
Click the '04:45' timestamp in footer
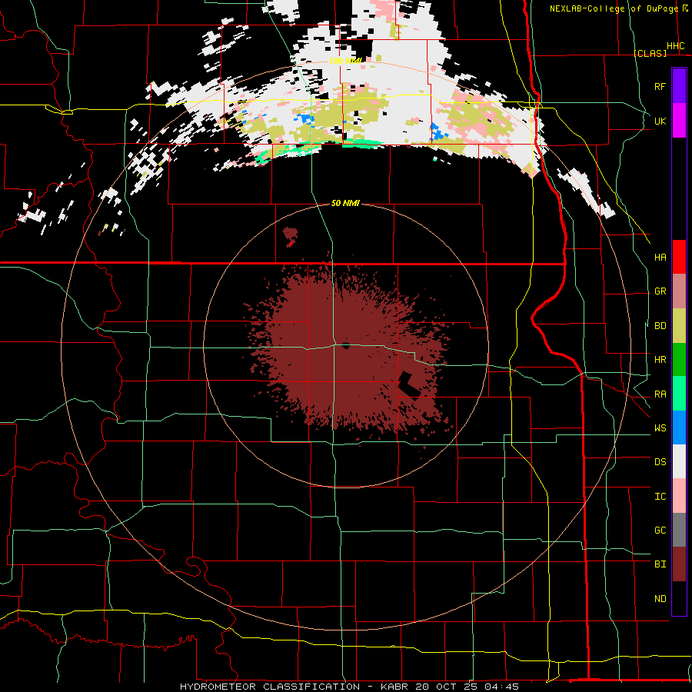pos(501,687)
